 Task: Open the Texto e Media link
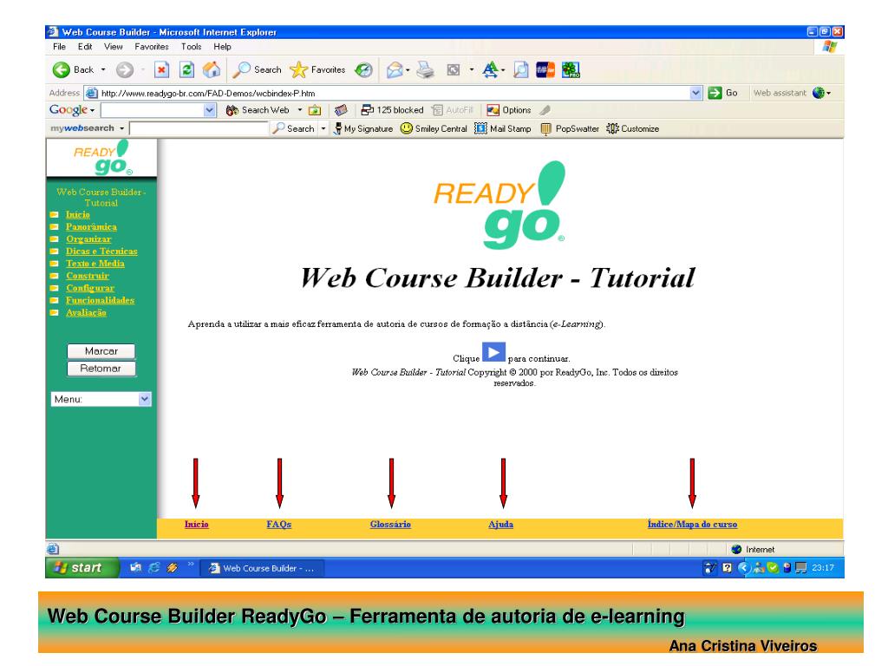pos(95,264)
